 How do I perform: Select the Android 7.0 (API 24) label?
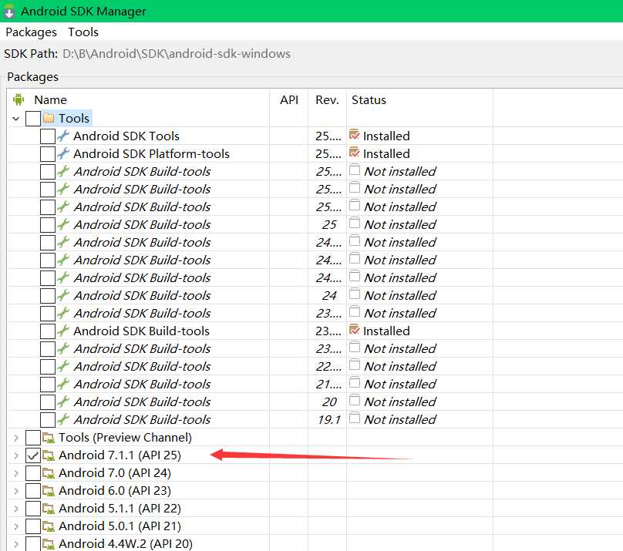tap(115, 473)
